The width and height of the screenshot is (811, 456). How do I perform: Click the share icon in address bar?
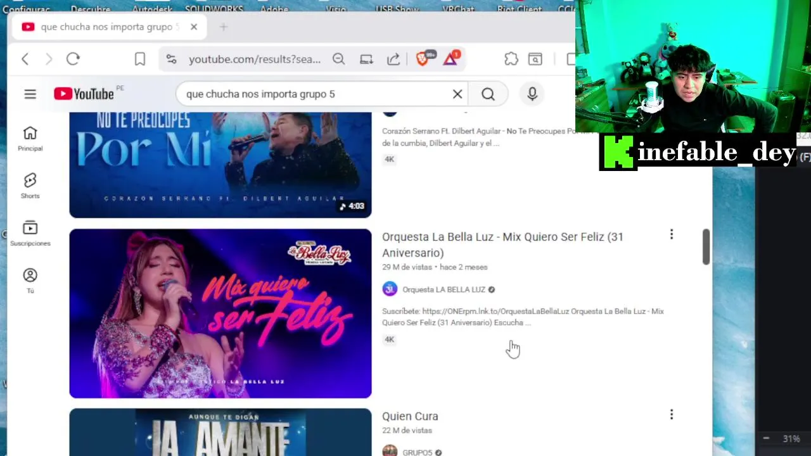[393, 59]
